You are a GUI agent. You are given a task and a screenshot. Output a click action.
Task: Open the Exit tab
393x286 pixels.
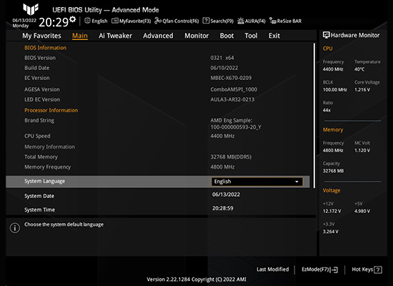(274, 36)
